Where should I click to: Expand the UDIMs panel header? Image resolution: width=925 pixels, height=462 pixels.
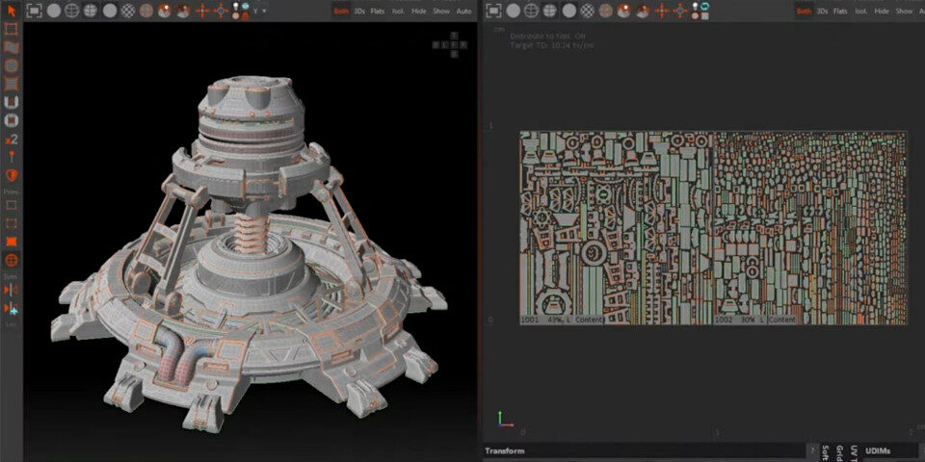[878, 450]
